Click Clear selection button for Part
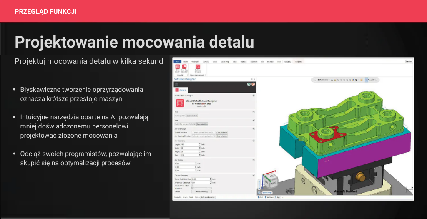The width and height of the screenshot is (427, 219). click(x=192, y=115)
